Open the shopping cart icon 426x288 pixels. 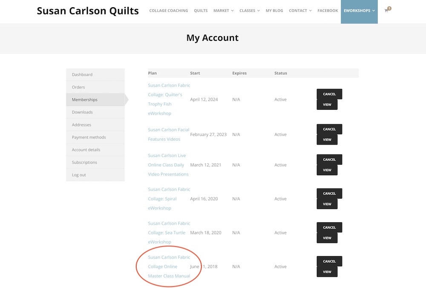pyautogui.click(x=387, y=11)
